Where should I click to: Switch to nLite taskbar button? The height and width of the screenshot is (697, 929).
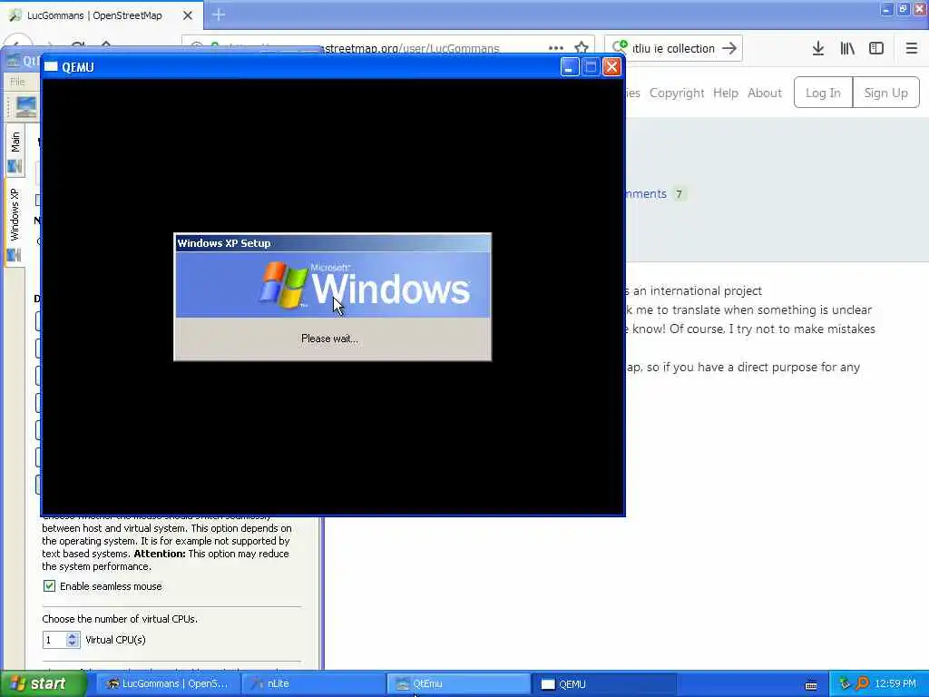(x=313, y=684)
